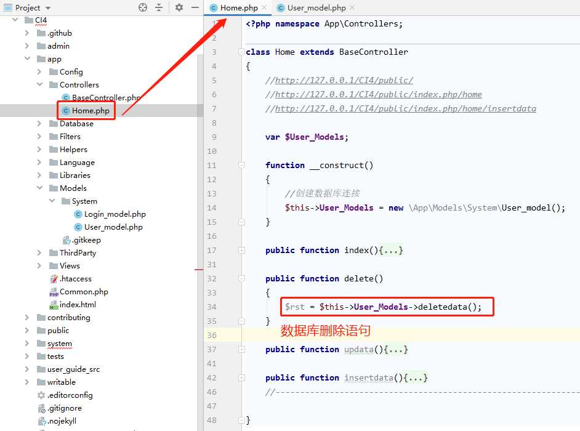Fold the delete() function at line 32
Screen dimensions: 580x431
tap(241, 278)
